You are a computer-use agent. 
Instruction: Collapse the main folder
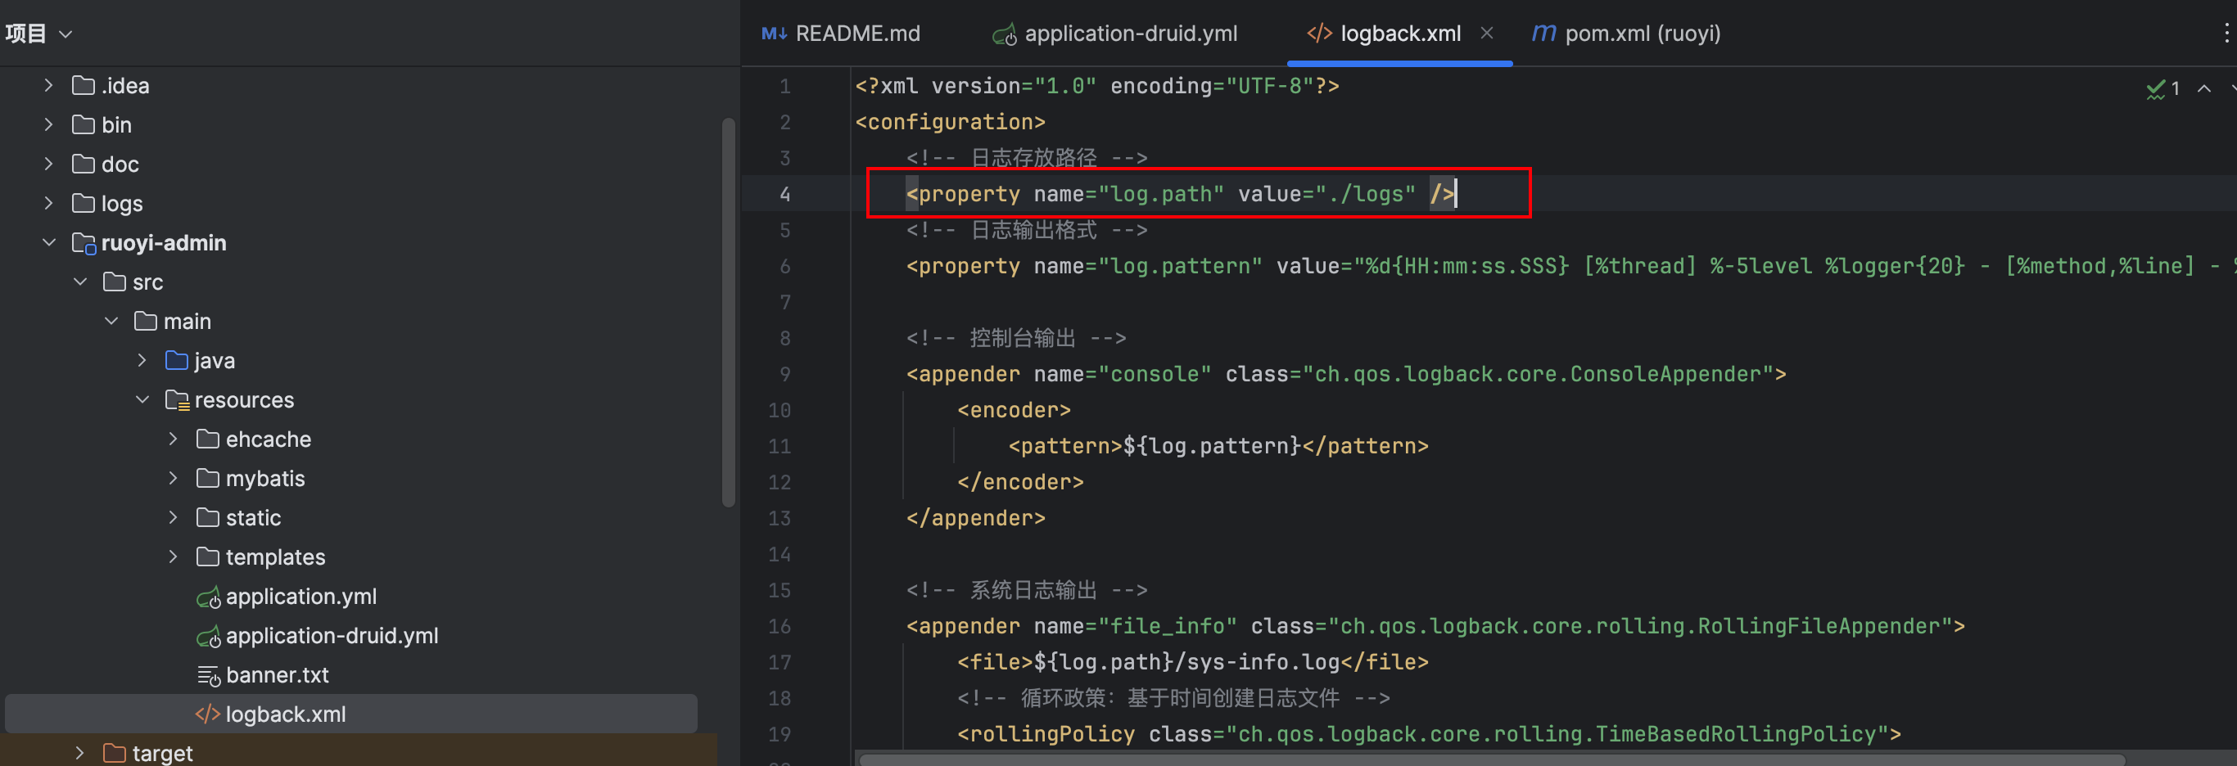point(111,321)
